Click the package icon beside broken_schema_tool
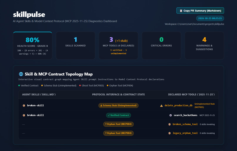 [169, 124]
